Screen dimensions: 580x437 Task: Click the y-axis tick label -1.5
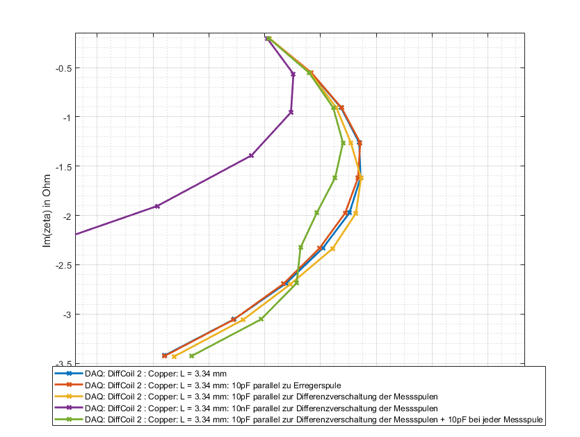pyautogui.click(x=63, y=166)
